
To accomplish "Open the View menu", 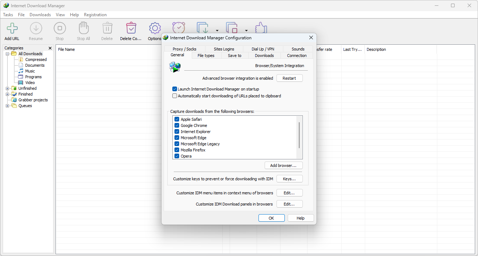I will click(61, 15).
